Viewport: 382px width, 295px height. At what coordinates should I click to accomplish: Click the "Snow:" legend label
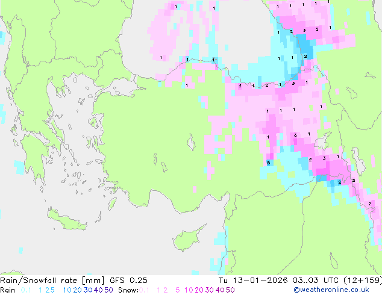pyautogui.click(x=128, y=290)
